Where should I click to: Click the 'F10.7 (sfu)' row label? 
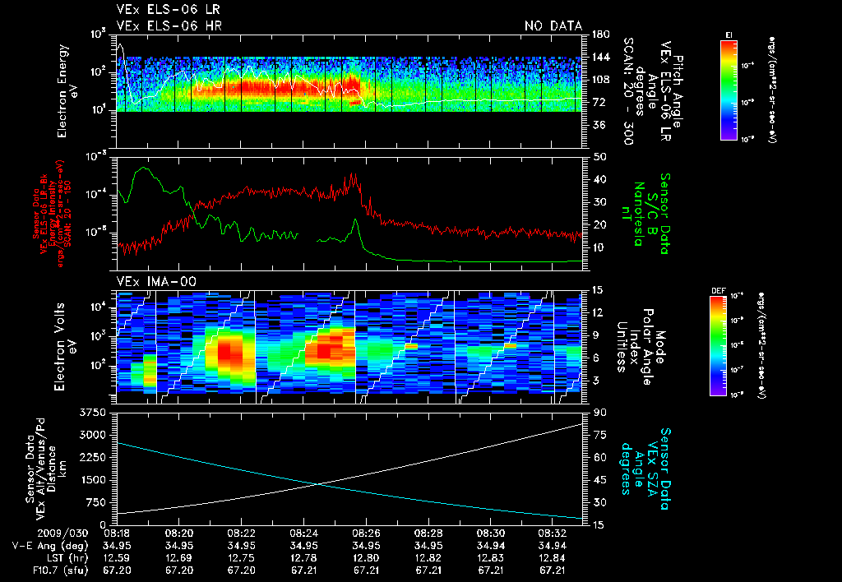[59, 570]
